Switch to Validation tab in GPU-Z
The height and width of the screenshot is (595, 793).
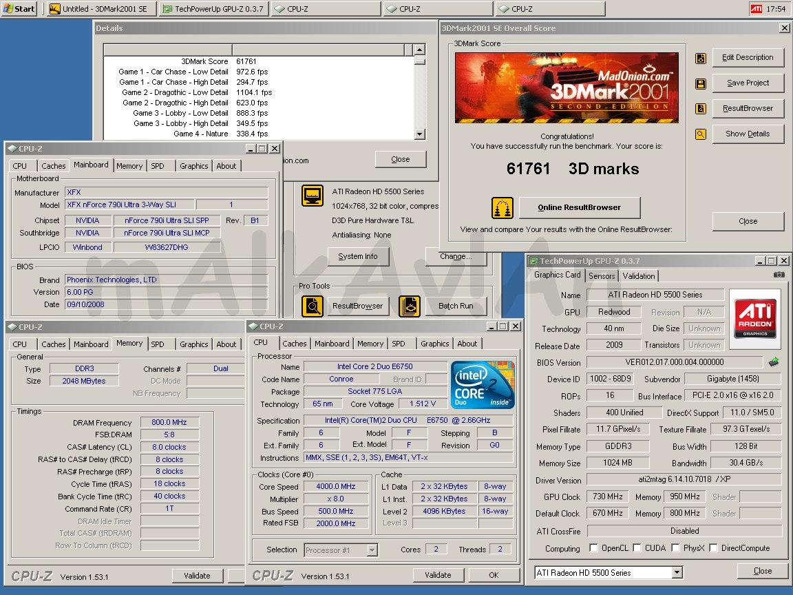pyautogui.click(x=638, y=275)
